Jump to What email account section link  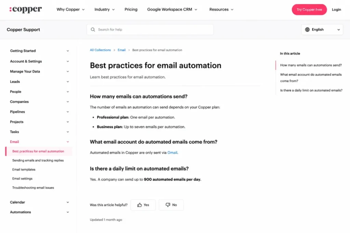[311, 78]
